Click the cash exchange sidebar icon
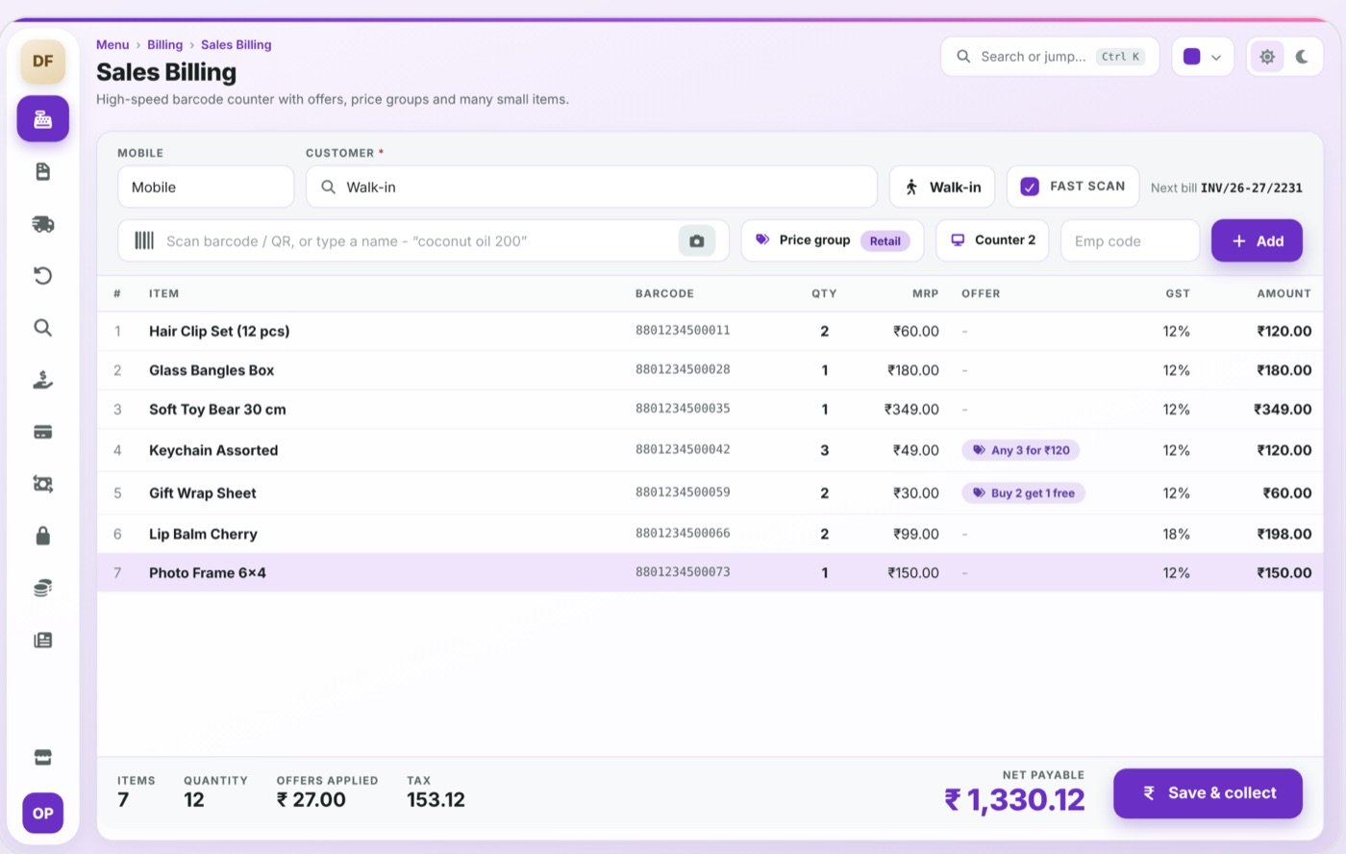The image size is (1346, 854). 43,484
